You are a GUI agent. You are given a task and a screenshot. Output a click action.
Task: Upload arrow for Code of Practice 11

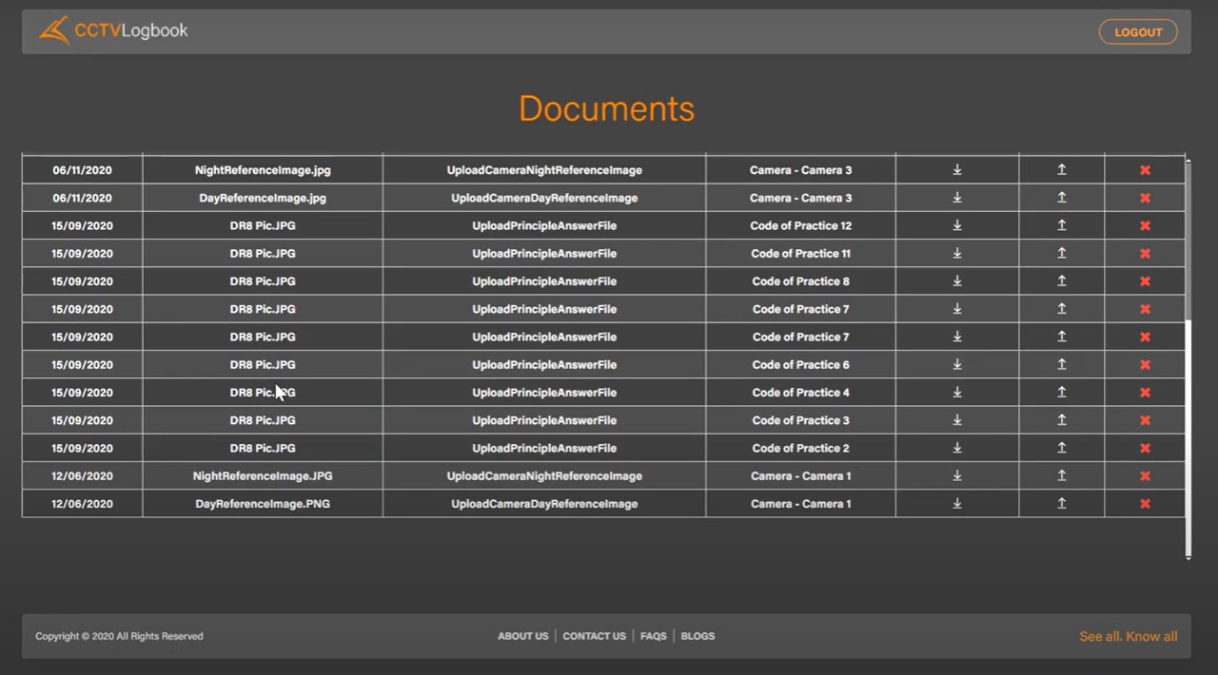(x=1062, y=254)
